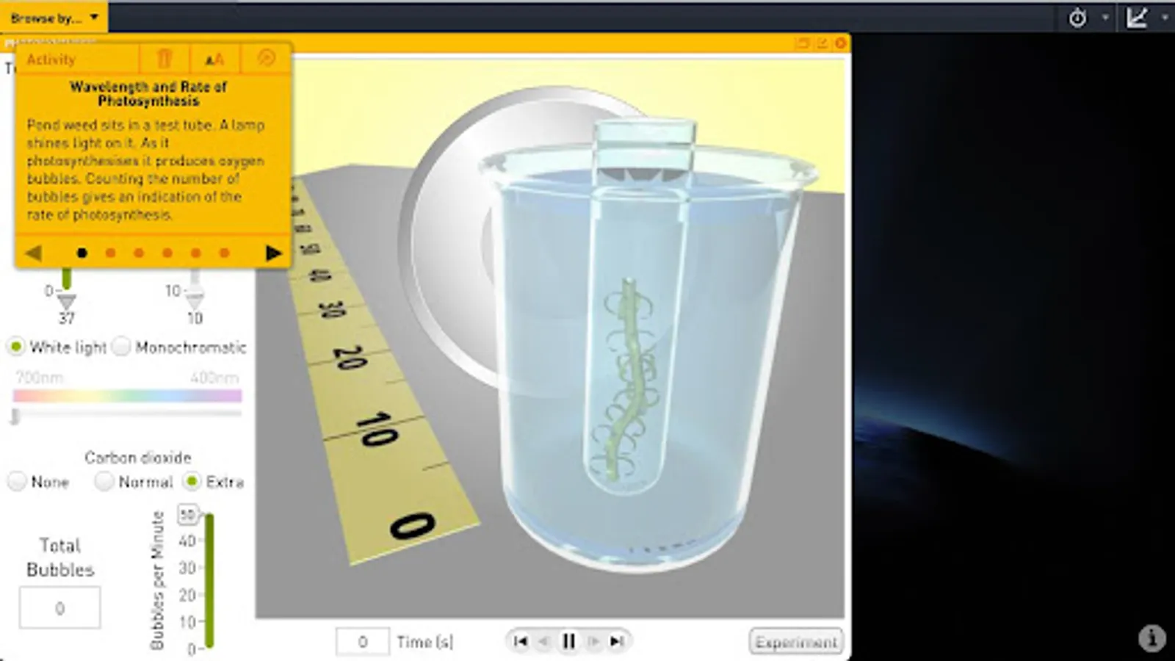Select the black current-page dot
This screenshot has width=1175, height=661.
pos(82,253)
